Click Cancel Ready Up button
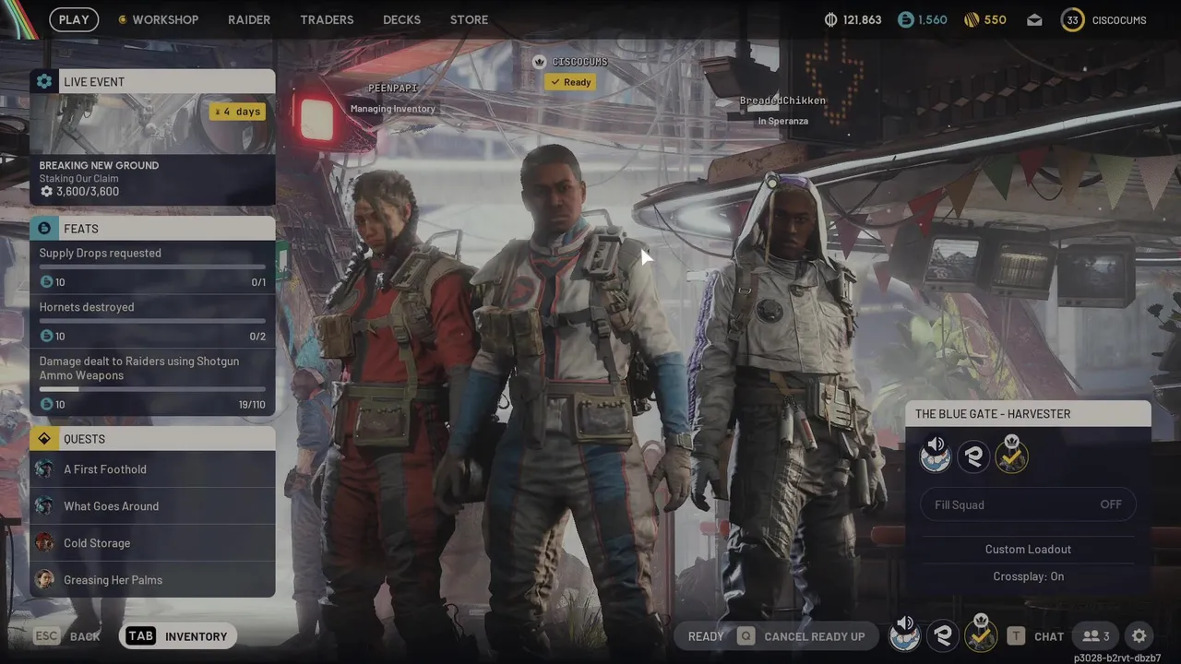This screenshot has height=664, width=1181. click(801, 636)
